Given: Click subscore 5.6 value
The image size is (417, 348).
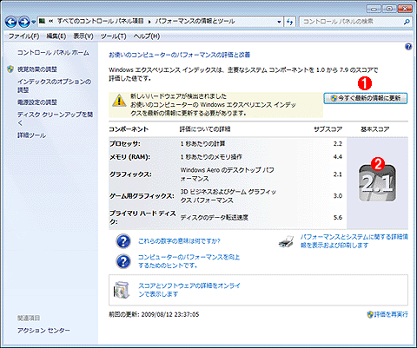Looking at the screenshot, I should point(338,218).
